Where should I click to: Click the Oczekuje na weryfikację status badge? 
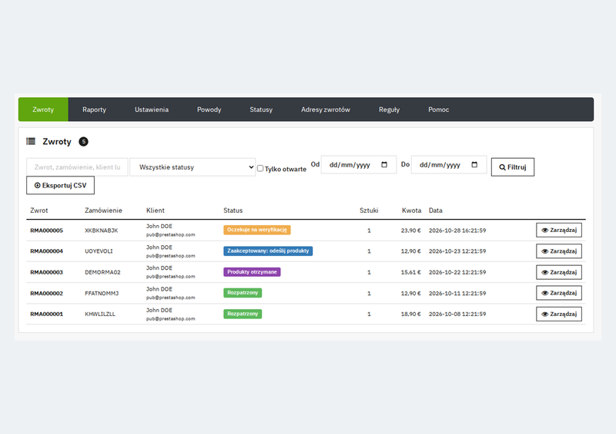pyautogui.click(x=257, y=230)
